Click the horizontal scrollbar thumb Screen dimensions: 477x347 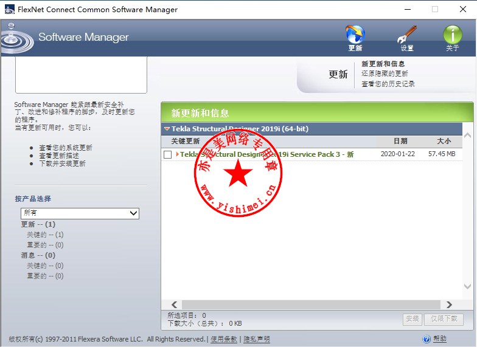tap(311, 304)
